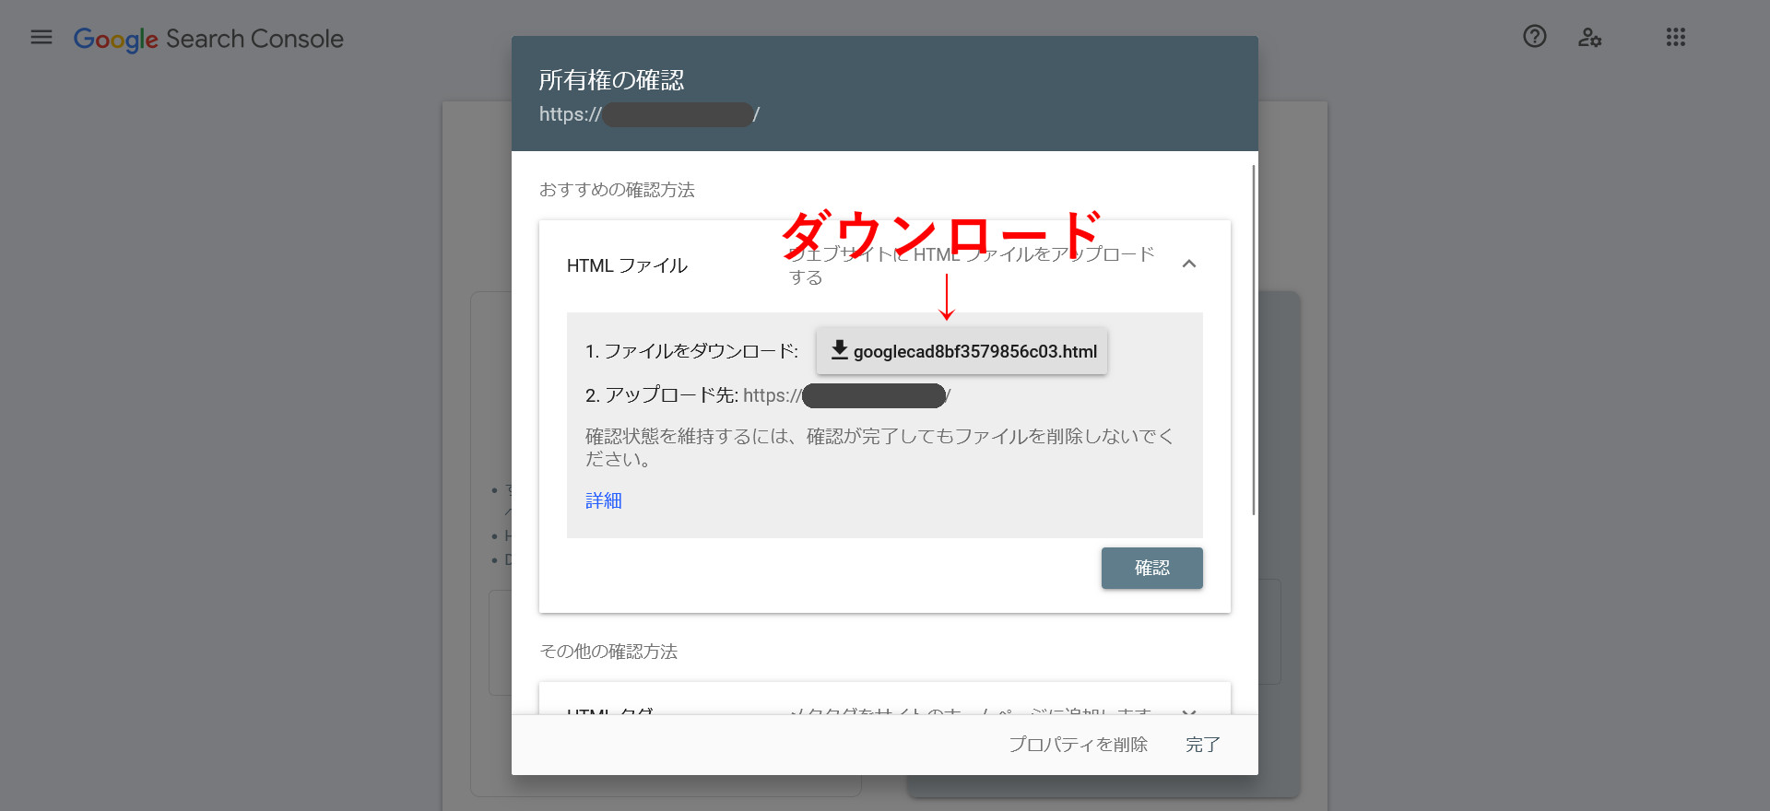Download googlecad8bf3579856c03.html file
Image resolution: width=1770 pixels, height=811 pixels.
(962, 351)
